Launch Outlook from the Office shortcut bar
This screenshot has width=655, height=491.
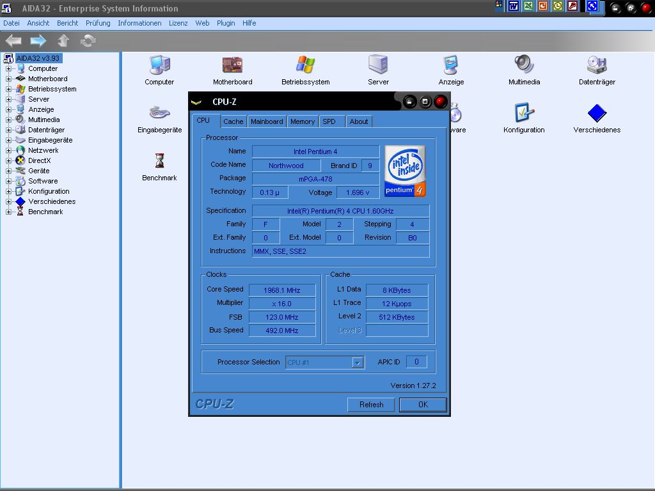[558, 6]
